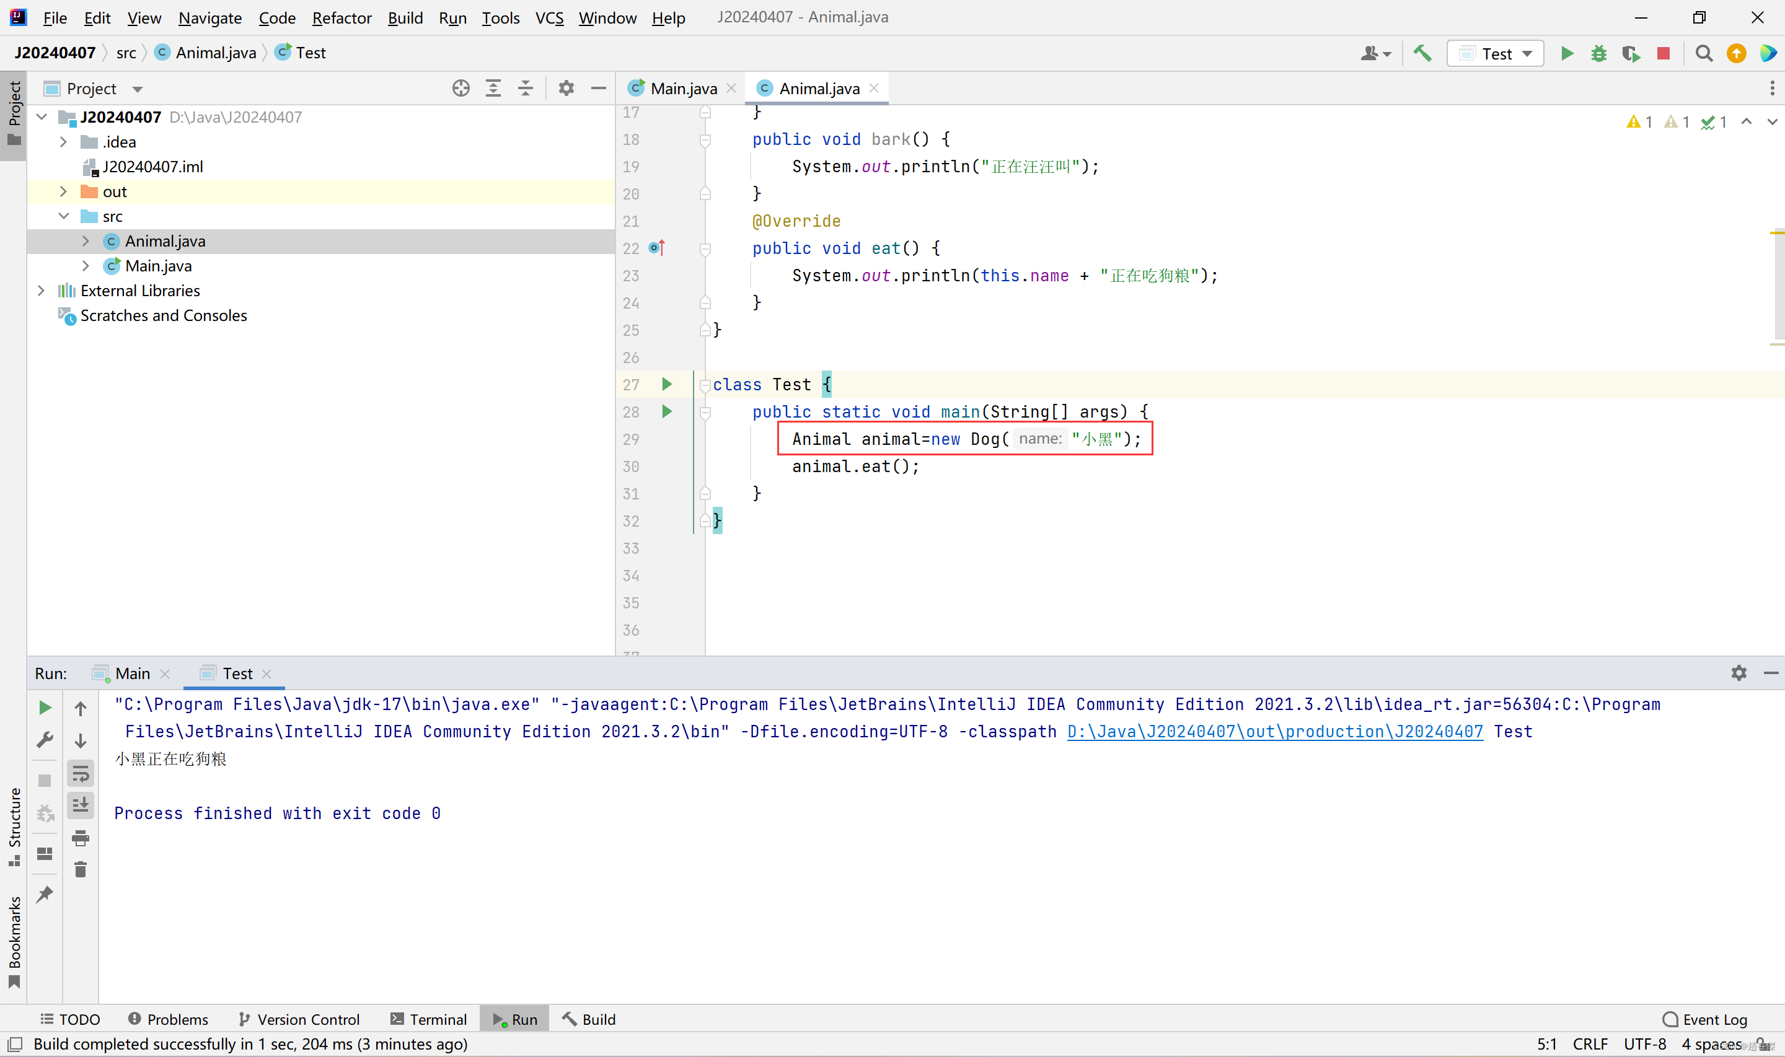
Task: Expand the out folder in project tree
Action: pos(63,191)
